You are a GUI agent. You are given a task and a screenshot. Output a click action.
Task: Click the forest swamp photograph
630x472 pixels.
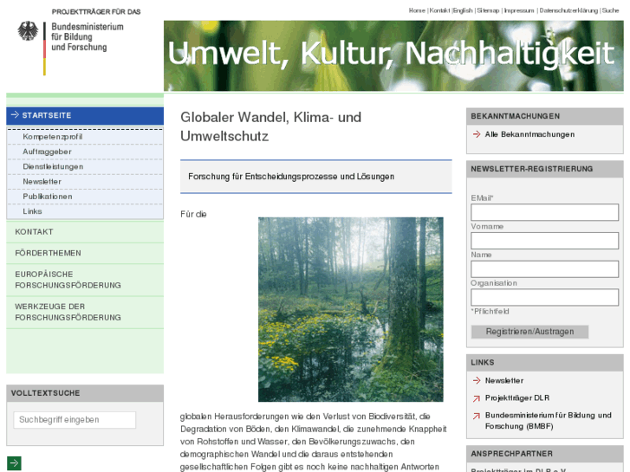(351, 309)
